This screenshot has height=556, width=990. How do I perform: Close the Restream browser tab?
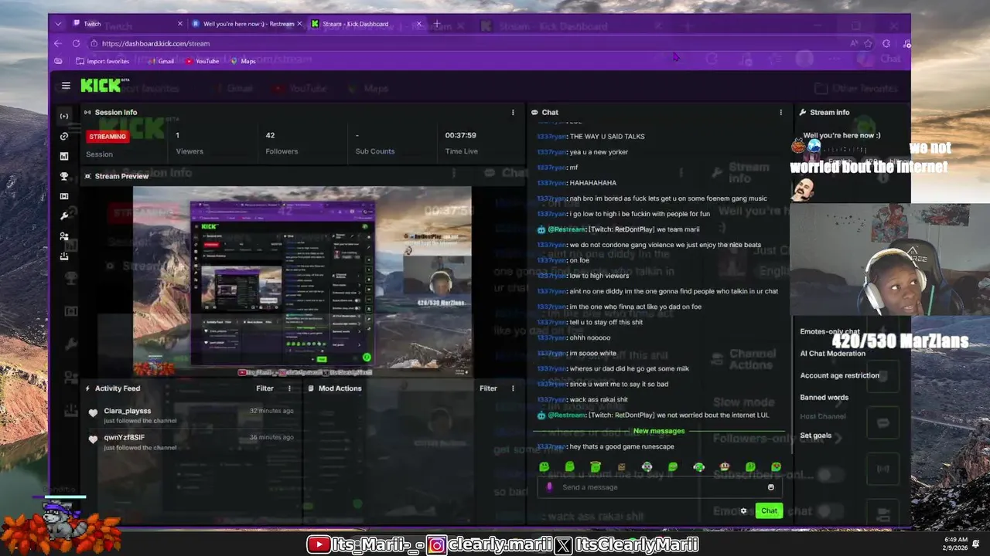[x=300, y=24]
